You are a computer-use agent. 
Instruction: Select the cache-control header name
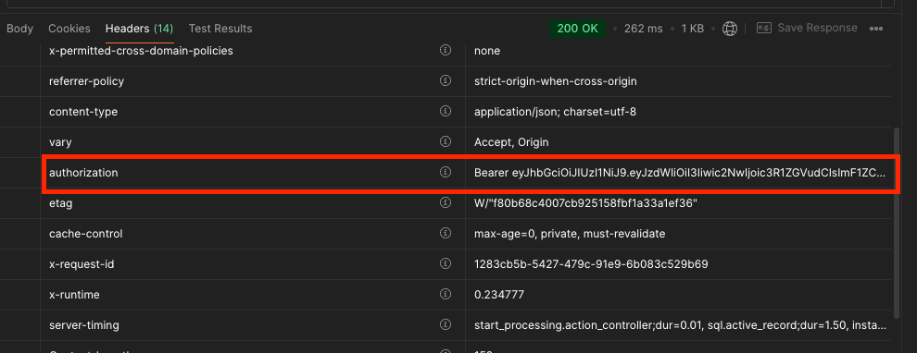86,234
